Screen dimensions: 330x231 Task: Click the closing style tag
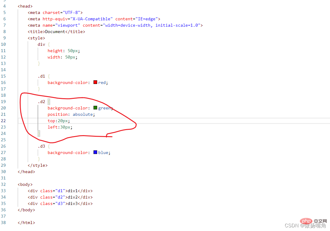coord(38,165)
